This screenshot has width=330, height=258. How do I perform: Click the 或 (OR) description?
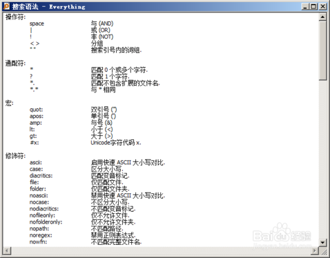pos(100,30)
